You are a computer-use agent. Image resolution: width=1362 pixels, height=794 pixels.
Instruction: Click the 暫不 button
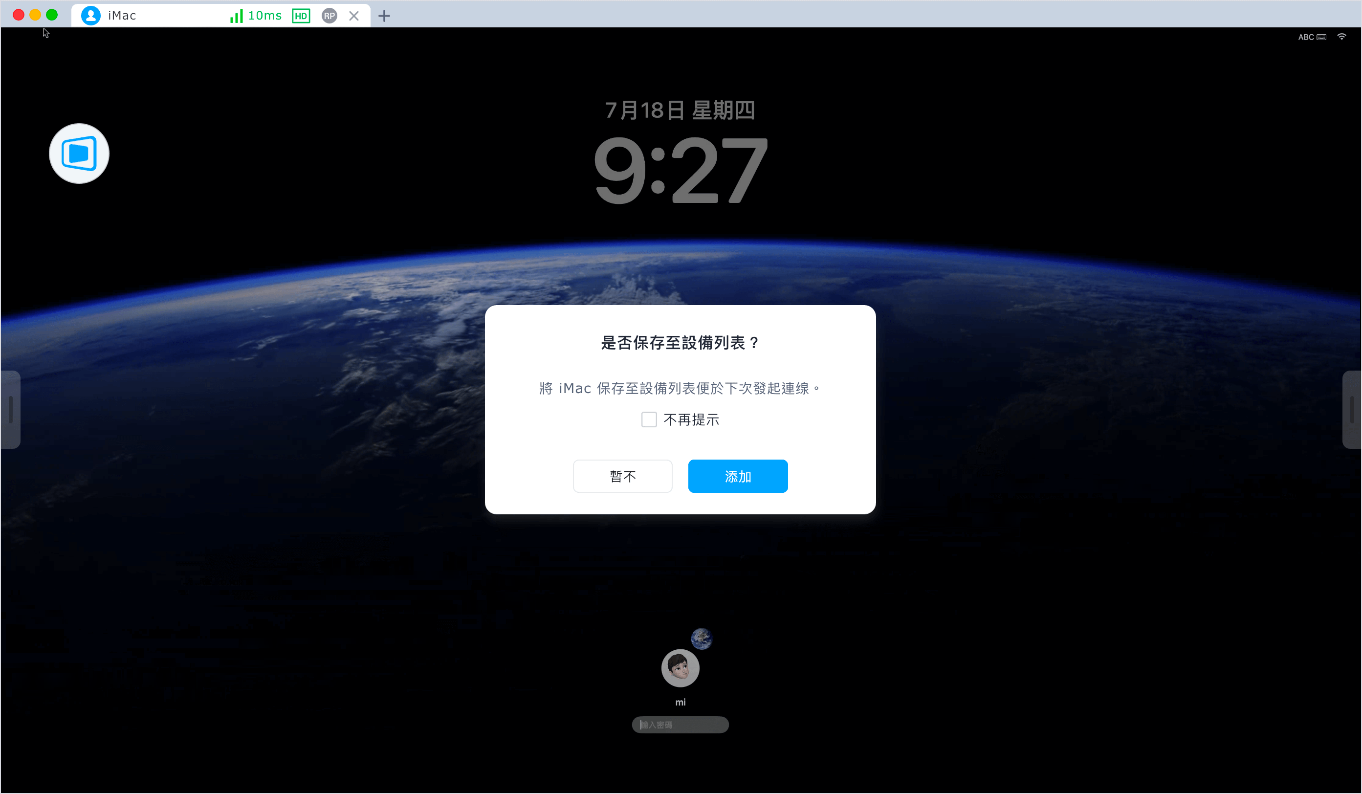pyautogui.click(x=623, y=476)
